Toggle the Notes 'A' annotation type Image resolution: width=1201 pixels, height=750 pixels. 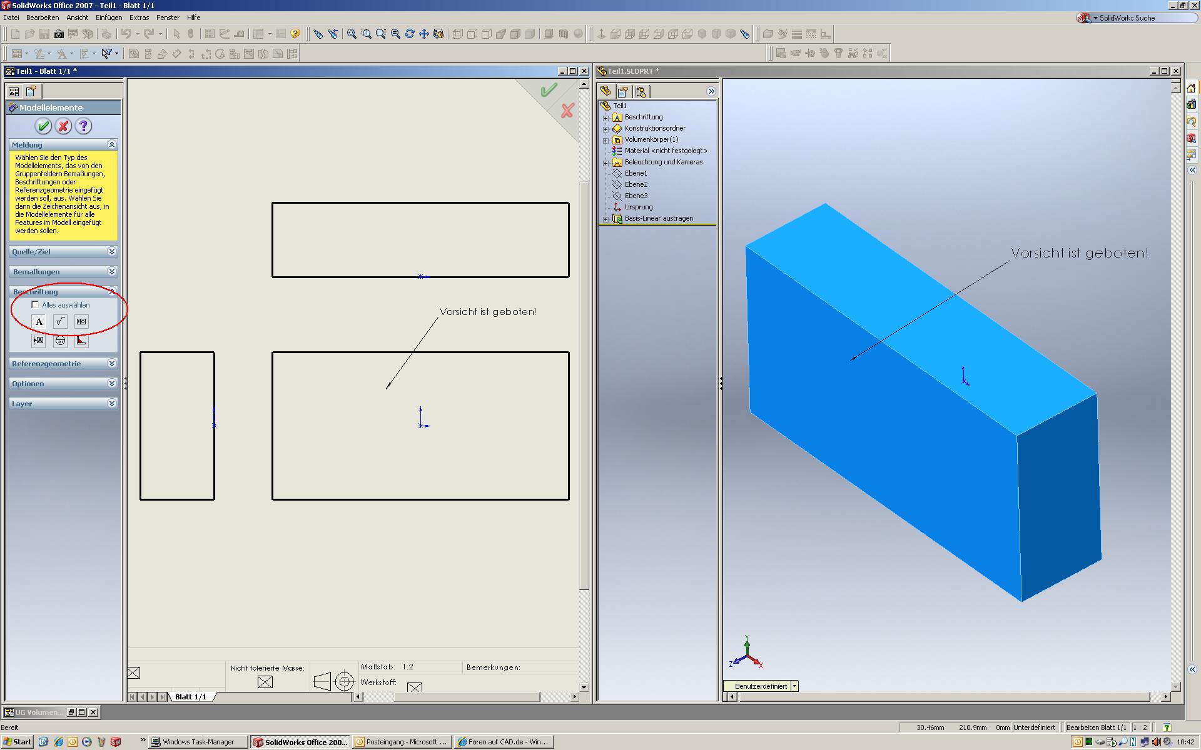pyautogui.click(x=39, y=322)
